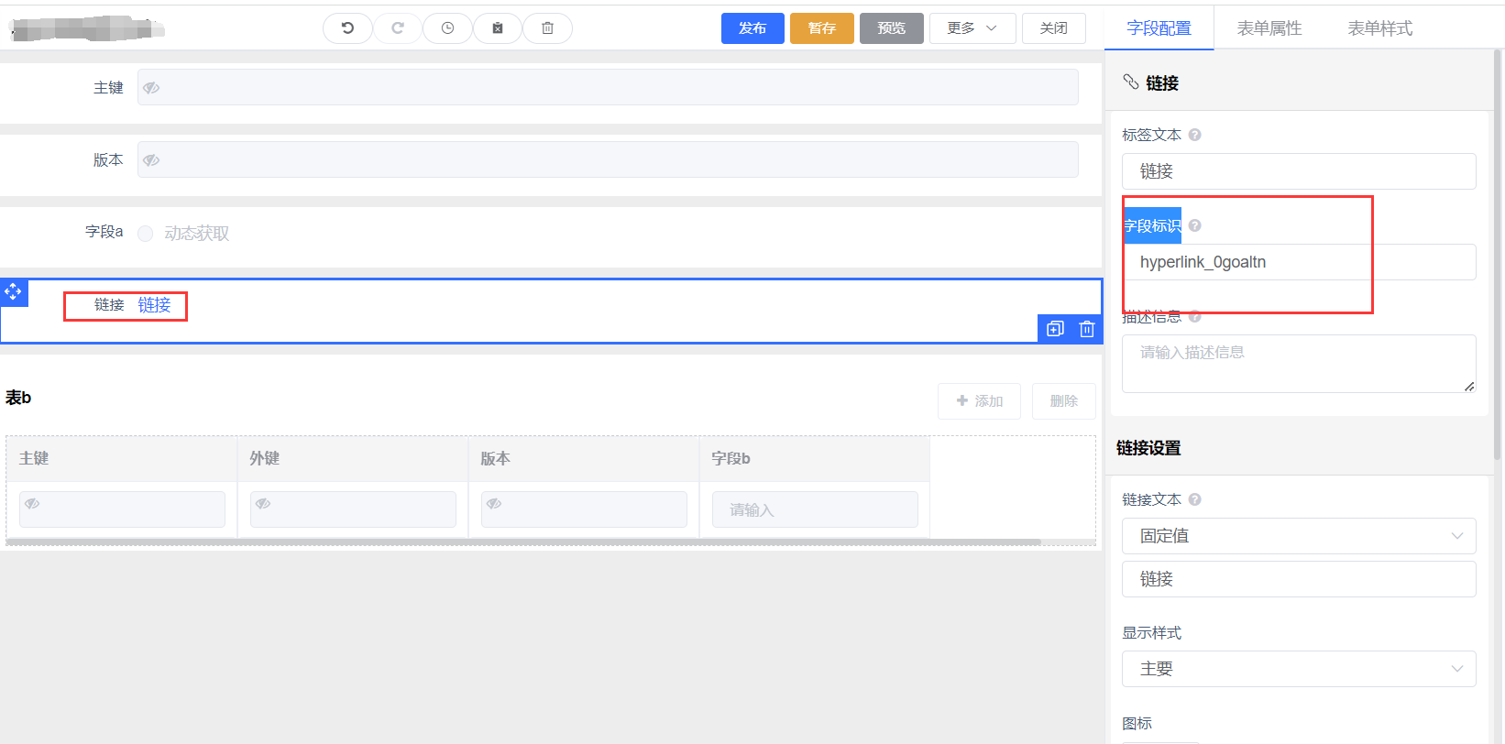Open the 显示样式 主要 dropdown
This screenshot has height=744, width=1505.
click(x=1298, y=669)
